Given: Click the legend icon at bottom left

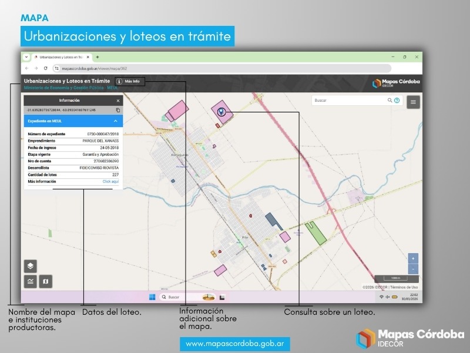Looking at the screenshot, I should 30,282.
